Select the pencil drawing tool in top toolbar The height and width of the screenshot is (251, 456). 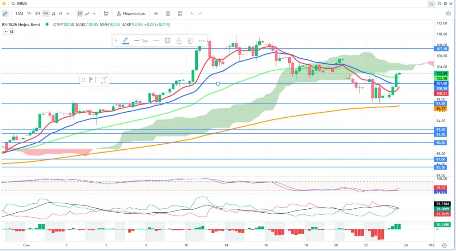[x=5, y=14]
